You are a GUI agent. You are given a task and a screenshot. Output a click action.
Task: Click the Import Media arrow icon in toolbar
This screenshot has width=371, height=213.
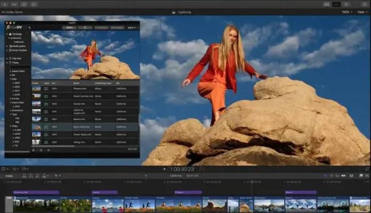pyautogui.click(x=5, y=4)
